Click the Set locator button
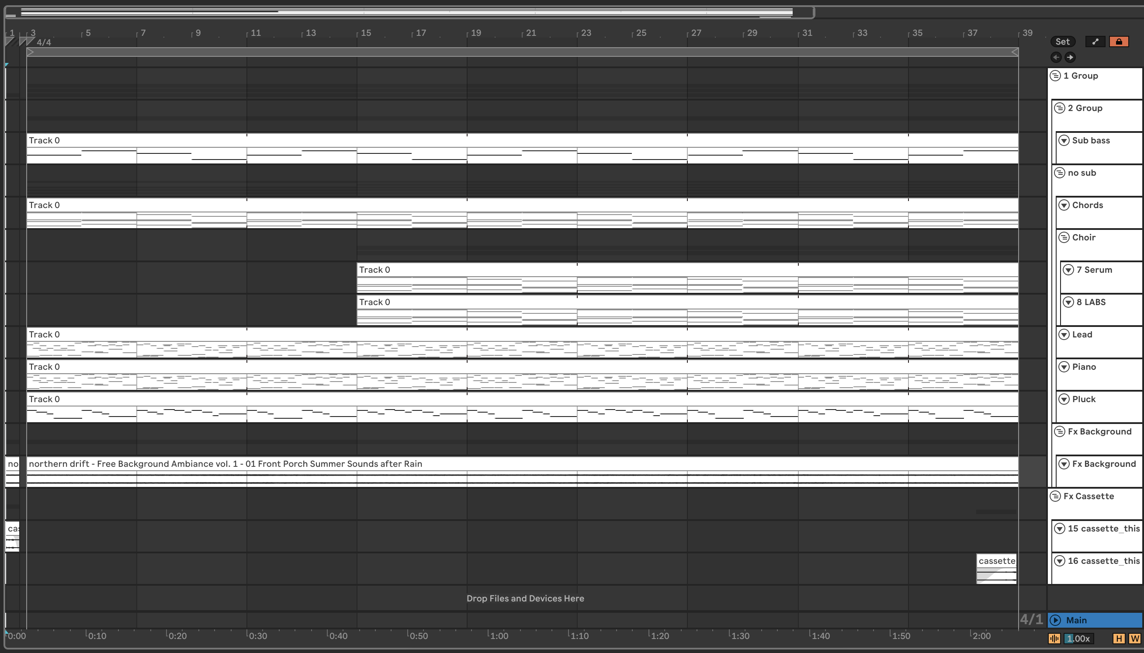 (1062, 42)
